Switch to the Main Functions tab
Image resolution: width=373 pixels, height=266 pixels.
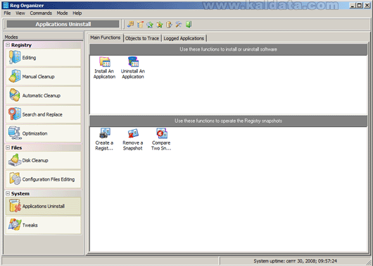point(106,37)
